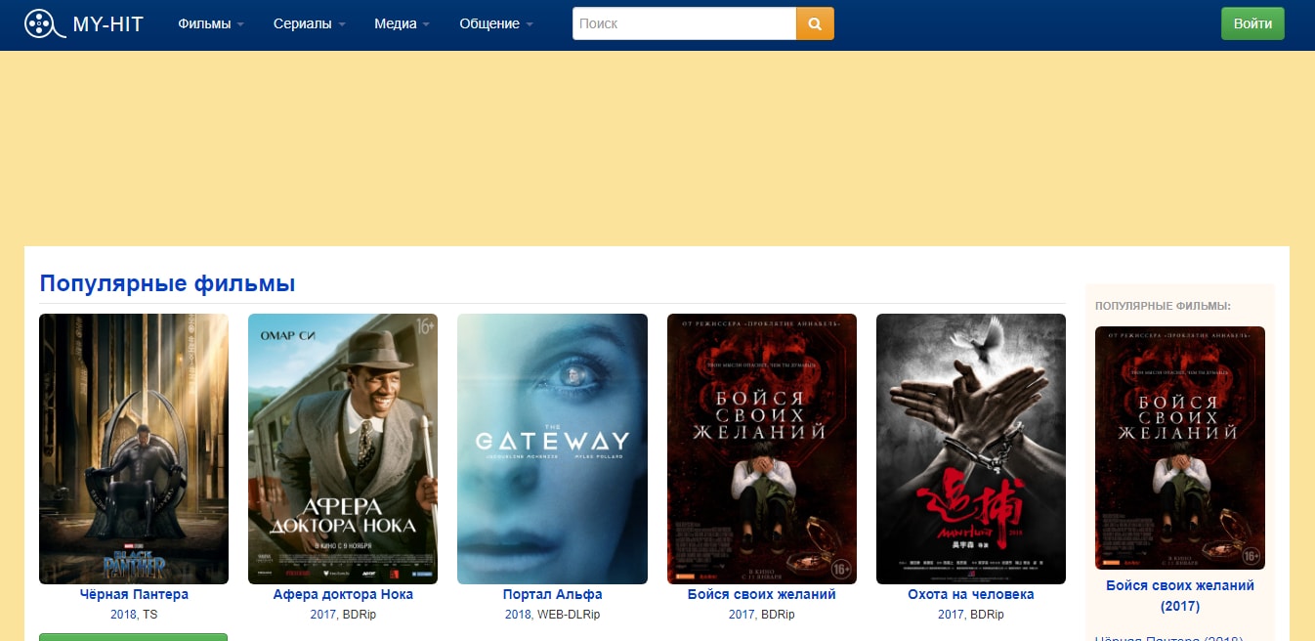Select the Афера доктора Нока poster
Image resolution: width=1315 pixels, height=641 pixels.
point(343,449)
